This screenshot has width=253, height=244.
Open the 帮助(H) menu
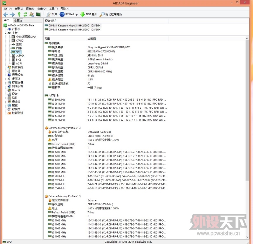65,9
